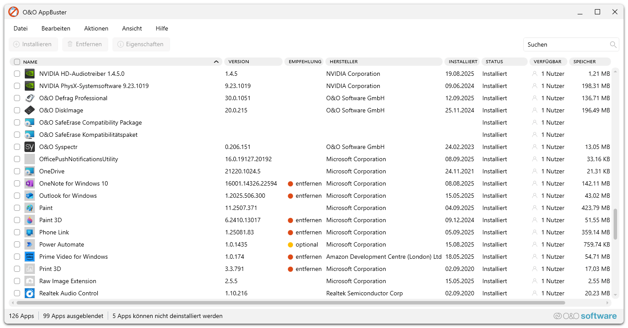
Task: Click the Prime Video for Windows icon
Action: tap(30, 257)
